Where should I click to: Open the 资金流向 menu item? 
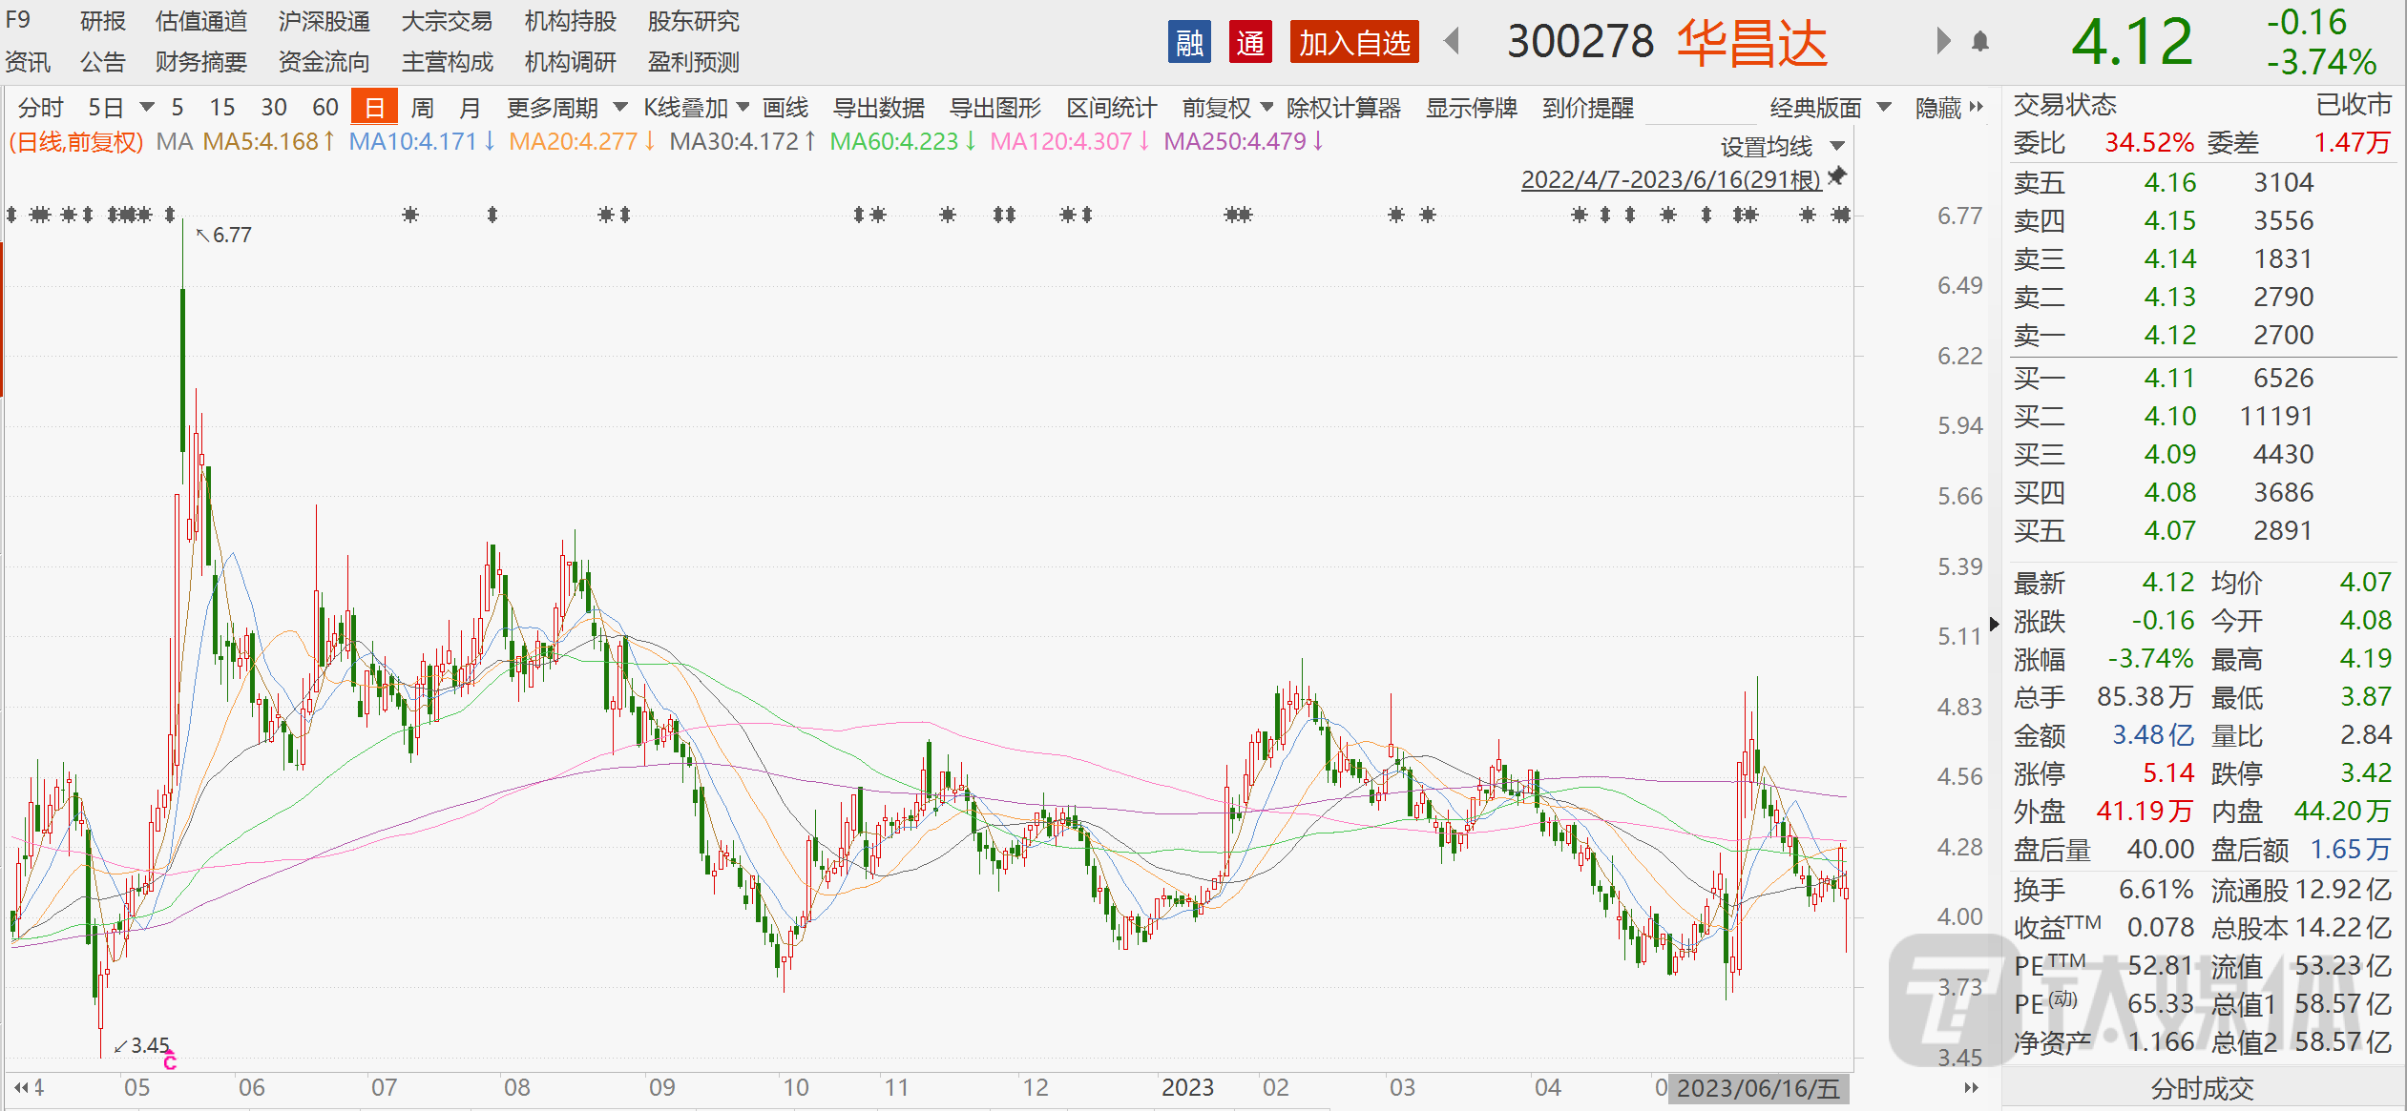point(324,63)
